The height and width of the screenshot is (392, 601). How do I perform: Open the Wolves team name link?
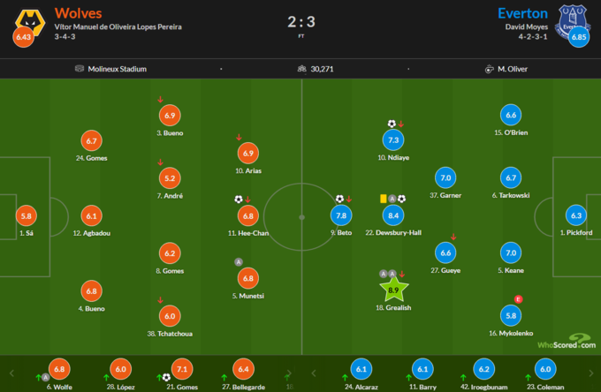[78, 13]
